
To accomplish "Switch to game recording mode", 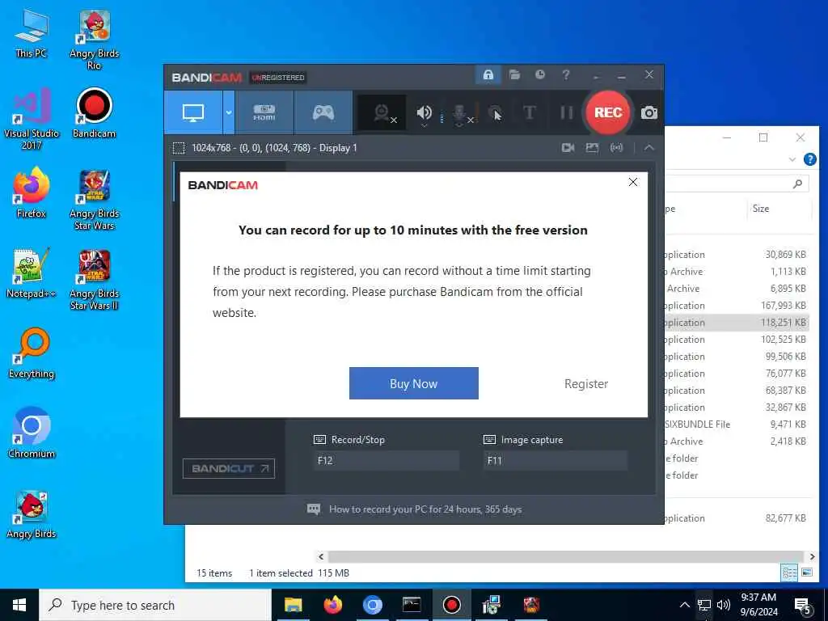I will click(x=323, y=112).
